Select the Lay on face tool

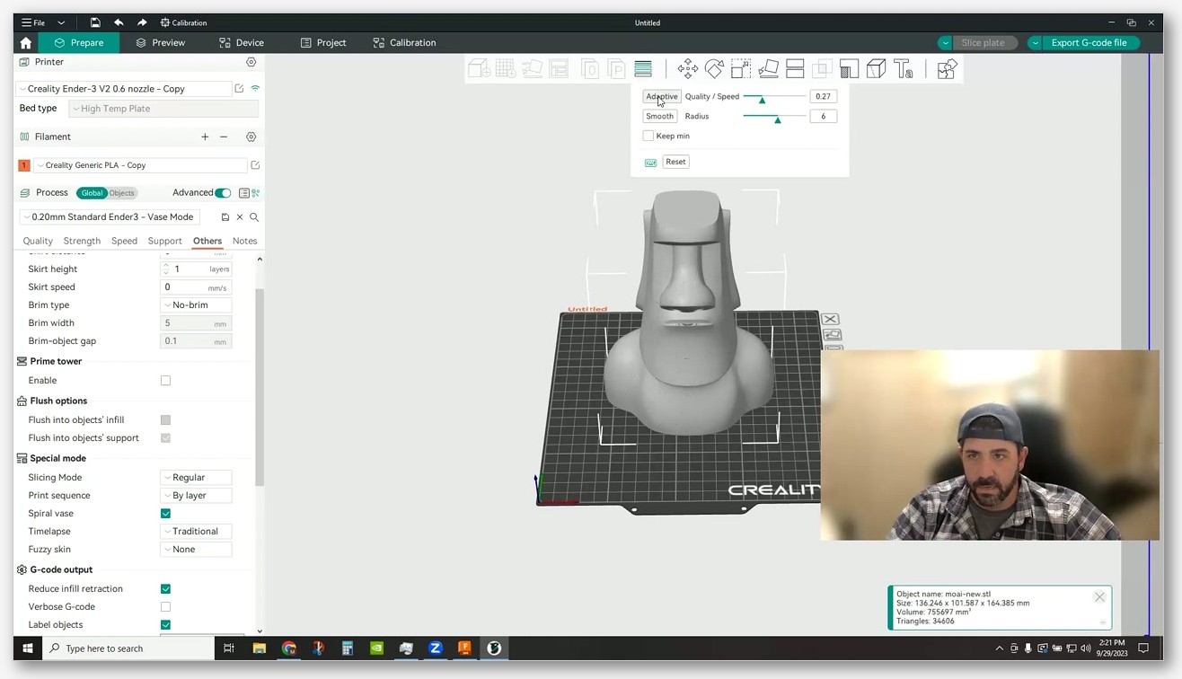pyautogui.click(x=768, y=68)
